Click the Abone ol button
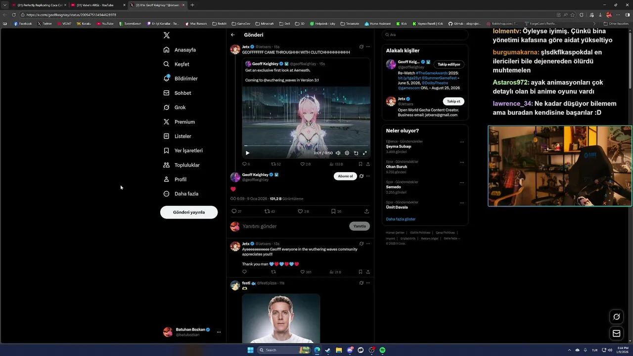This screenshot has width=633, height=356. pyautogui.click(x=345, y=176)
